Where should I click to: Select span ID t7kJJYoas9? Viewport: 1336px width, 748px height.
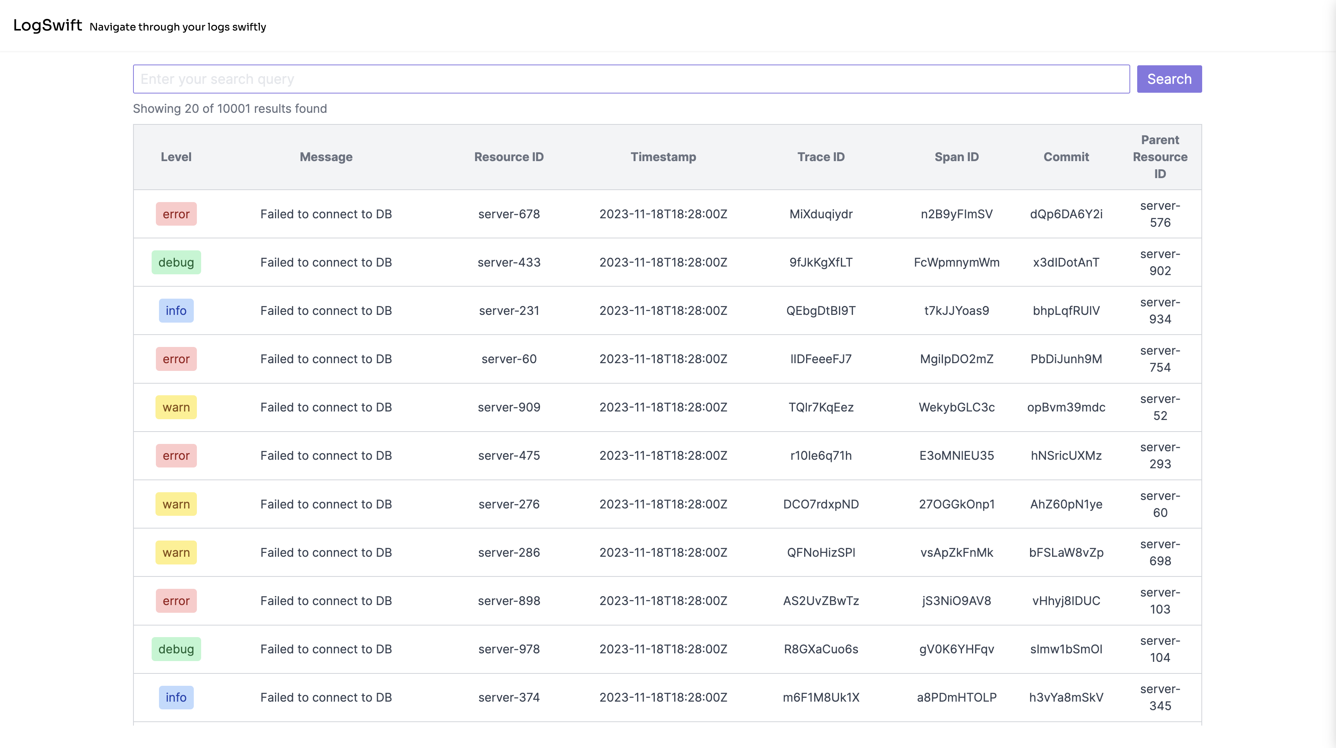pyautogui.click(x=957, y=311)
